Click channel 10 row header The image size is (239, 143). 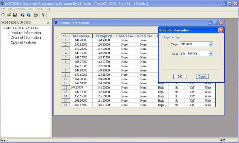point(65,79)
